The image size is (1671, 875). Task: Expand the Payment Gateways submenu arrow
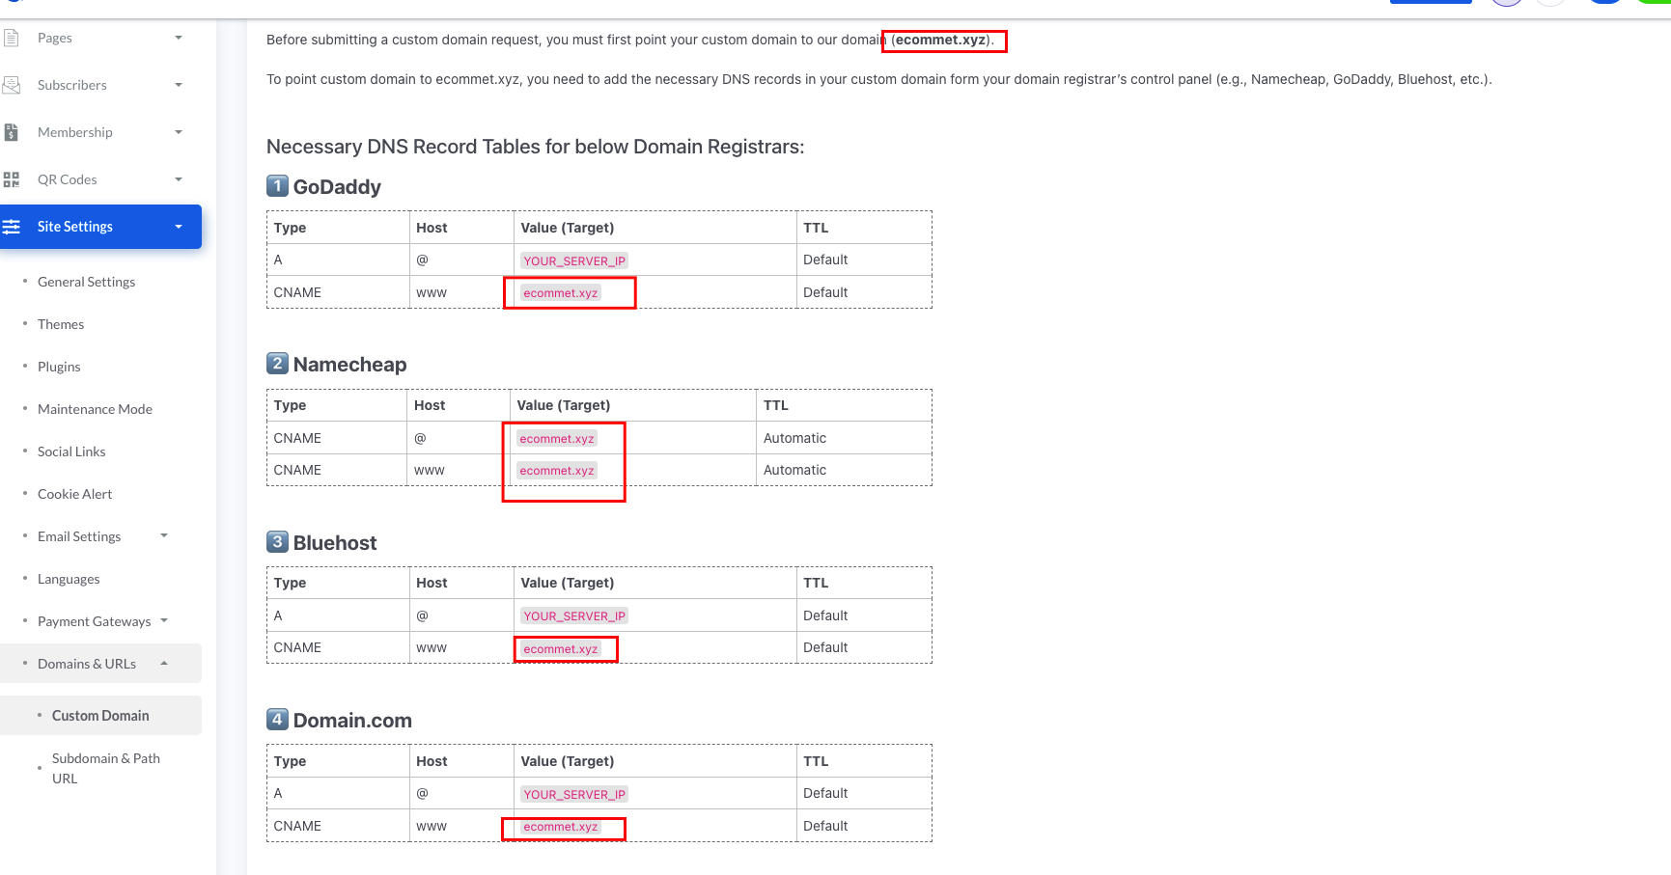[164, 620]
